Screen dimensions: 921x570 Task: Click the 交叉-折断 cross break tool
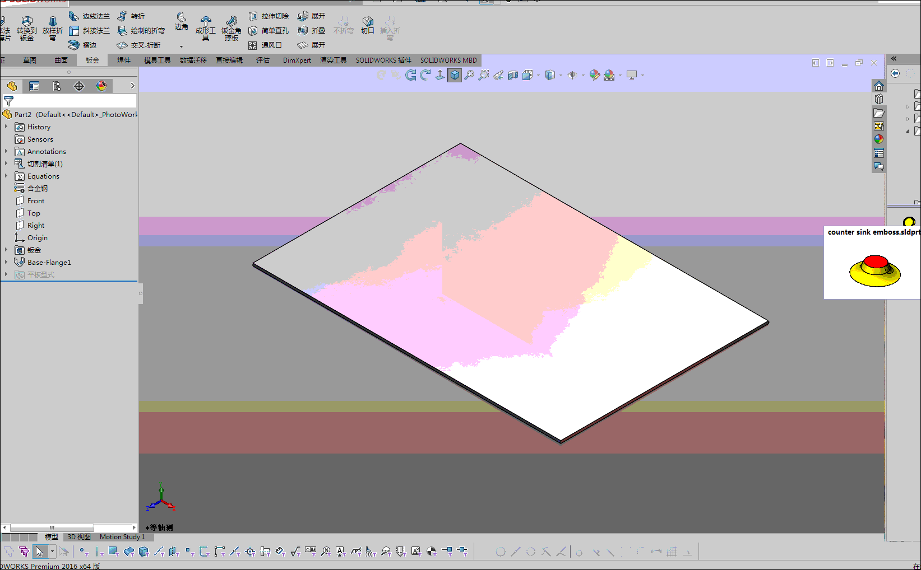pyautogui.click(x=138, y=45)
